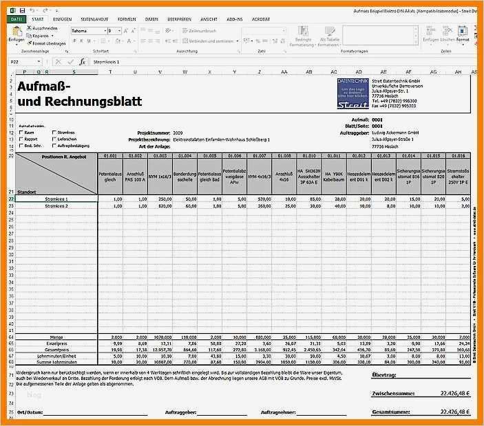484x426 pixels.
Task: Apply bold with F button
Action: pyautogui.click(x=74, y=41)
